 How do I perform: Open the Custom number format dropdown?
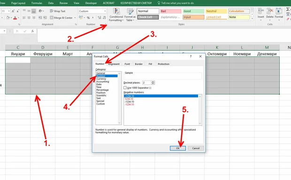[92, 11]
